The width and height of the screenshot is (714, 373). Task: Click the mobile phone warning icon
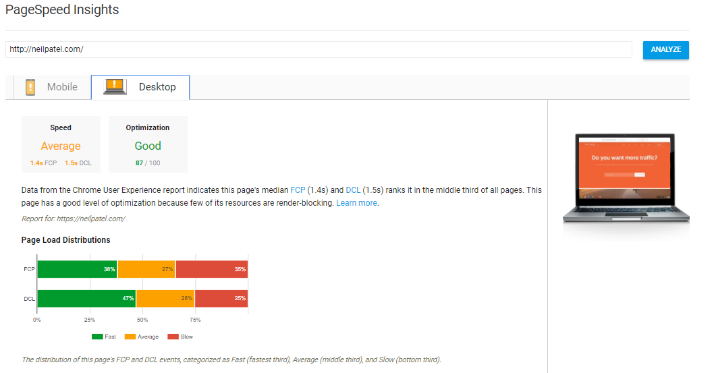30,87
